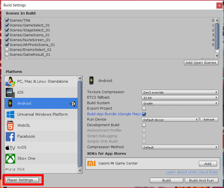Toggle Build App Bundle (Google Play) checkbox

point(144,114)
